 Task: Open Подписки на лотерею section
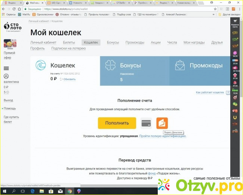(68, 48)
